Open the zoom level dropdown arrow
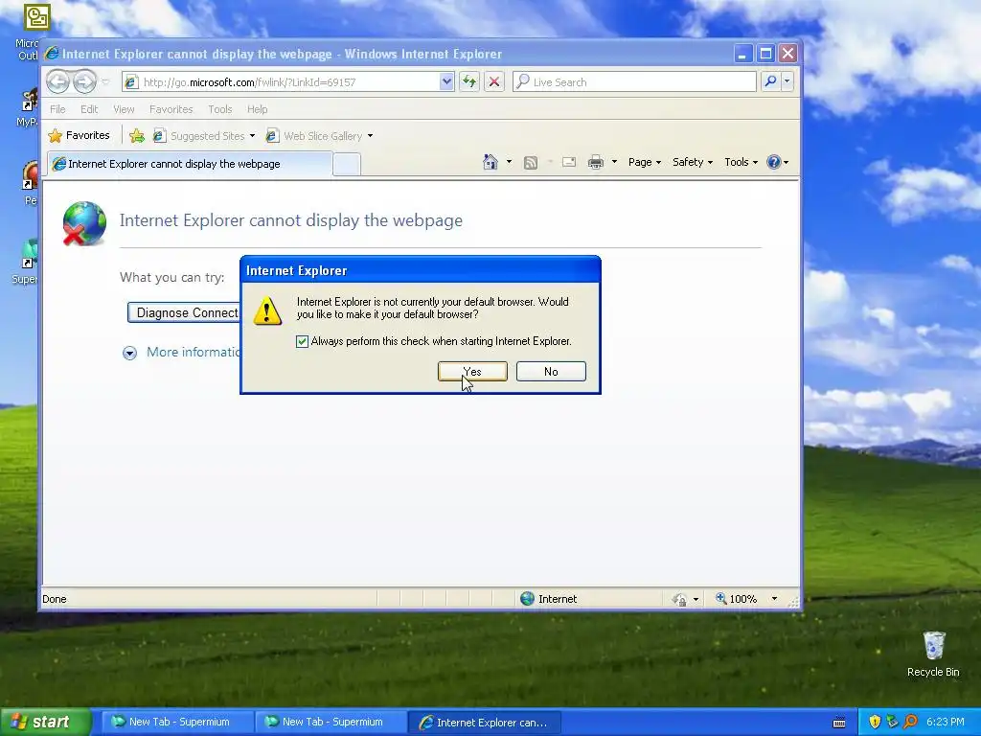This screenshot has width=981, height=736. click(x=774, y=599)
